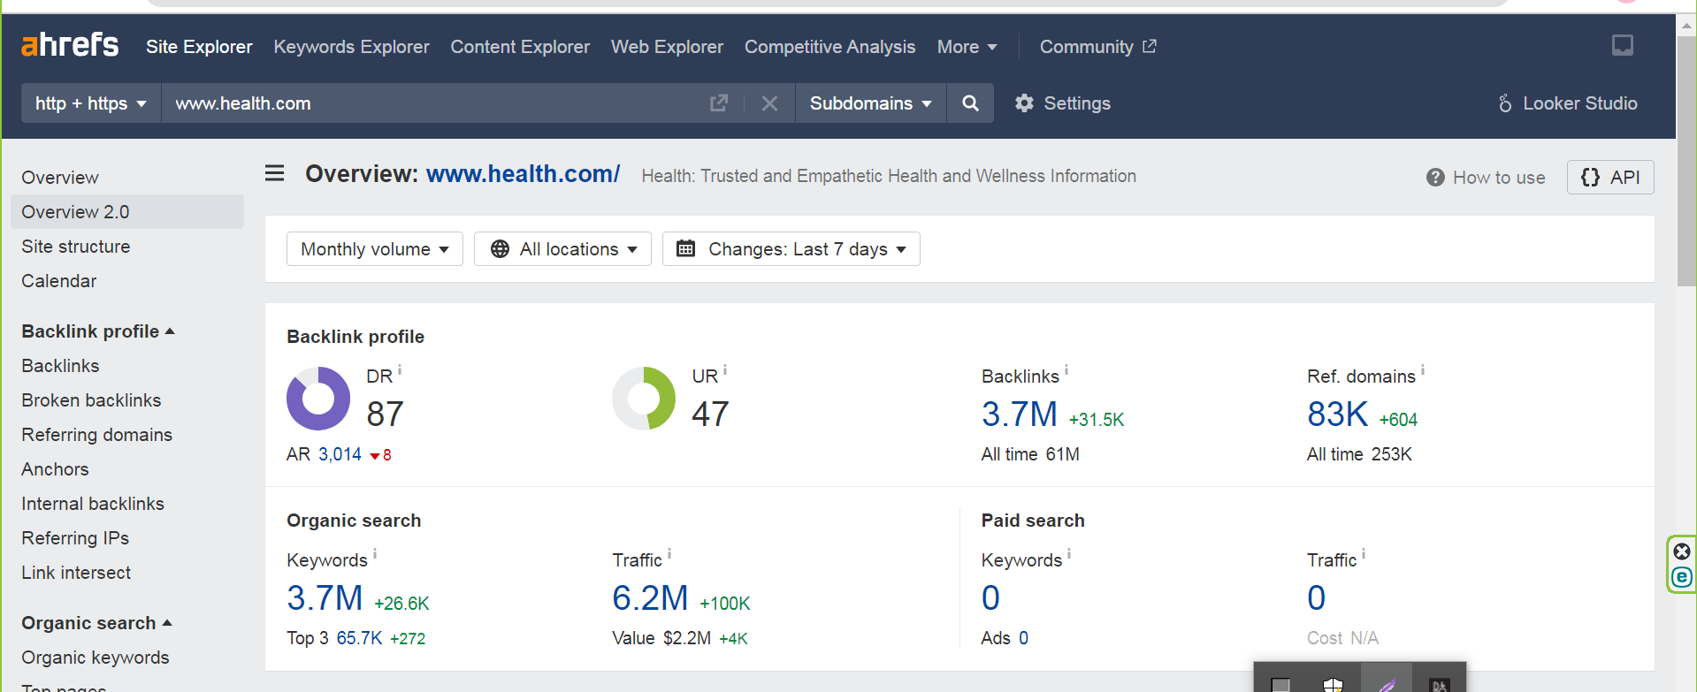Open Competitive Analysis tab
Image resolution: width=1697 pixels, height=692 pixels.
coord(829,47)
